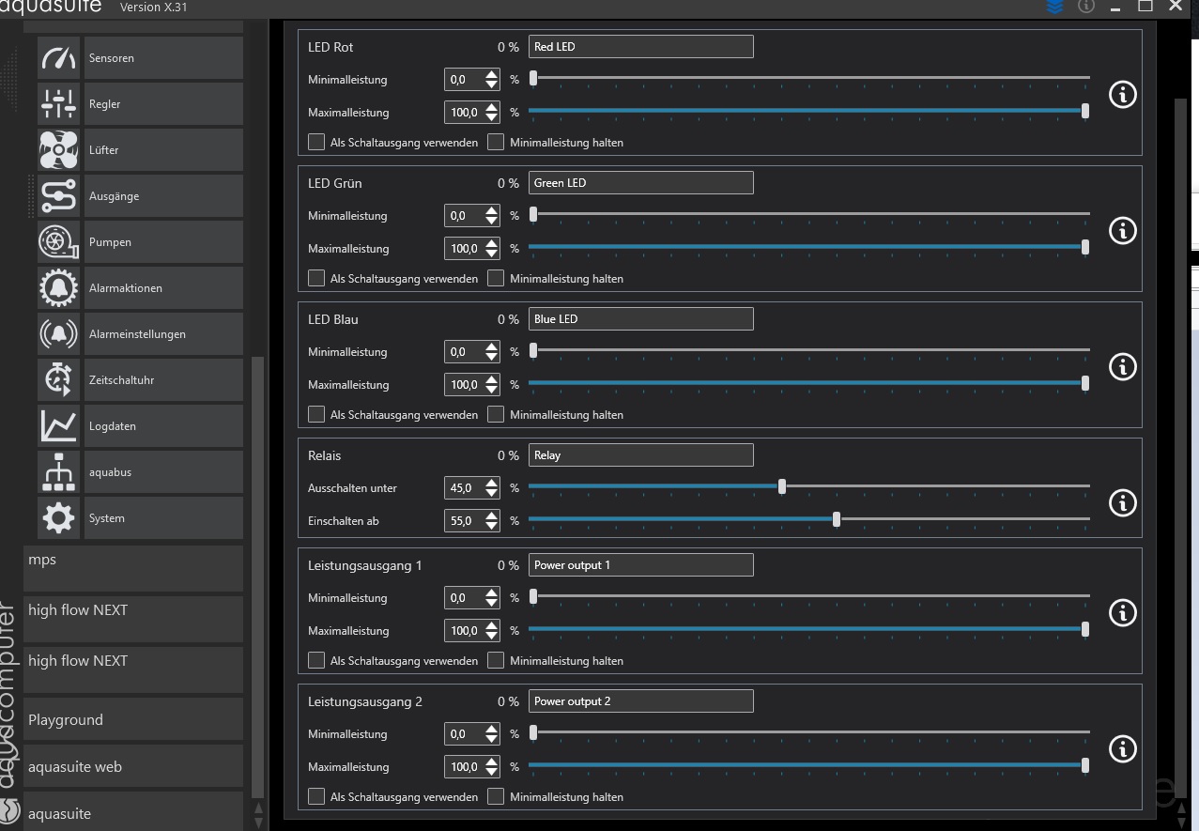Select the Lüfter fan icon
Viewport: 1199px width, 831px height.
(58, 150)
